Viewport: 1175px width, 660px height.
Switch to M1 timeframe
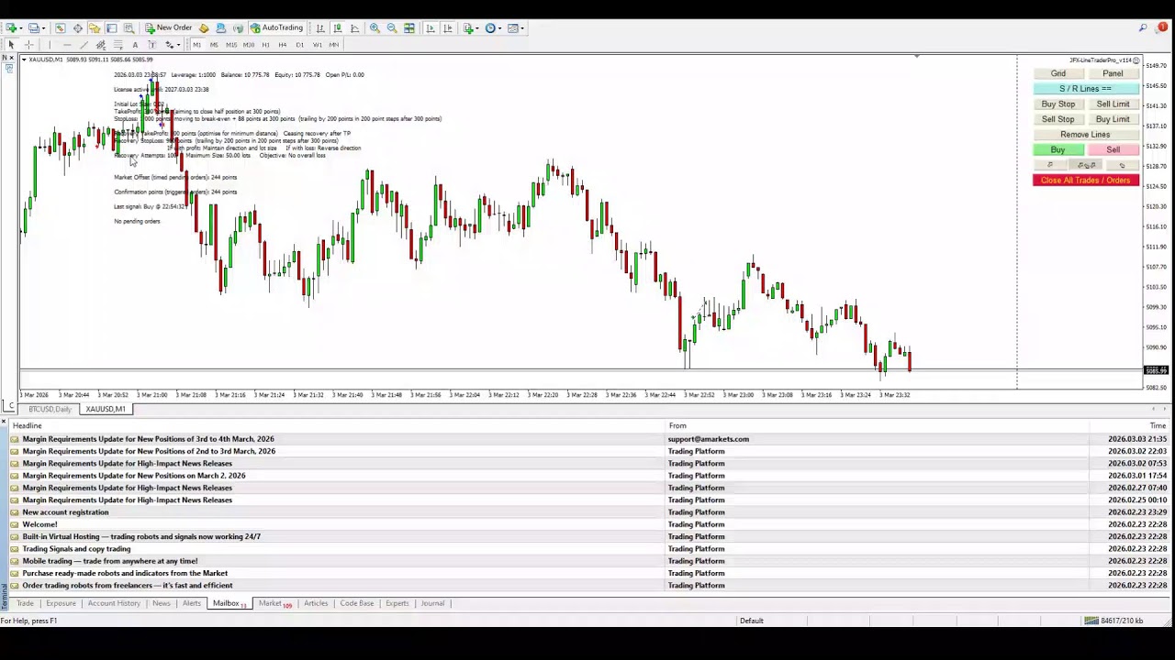point(196,45)
